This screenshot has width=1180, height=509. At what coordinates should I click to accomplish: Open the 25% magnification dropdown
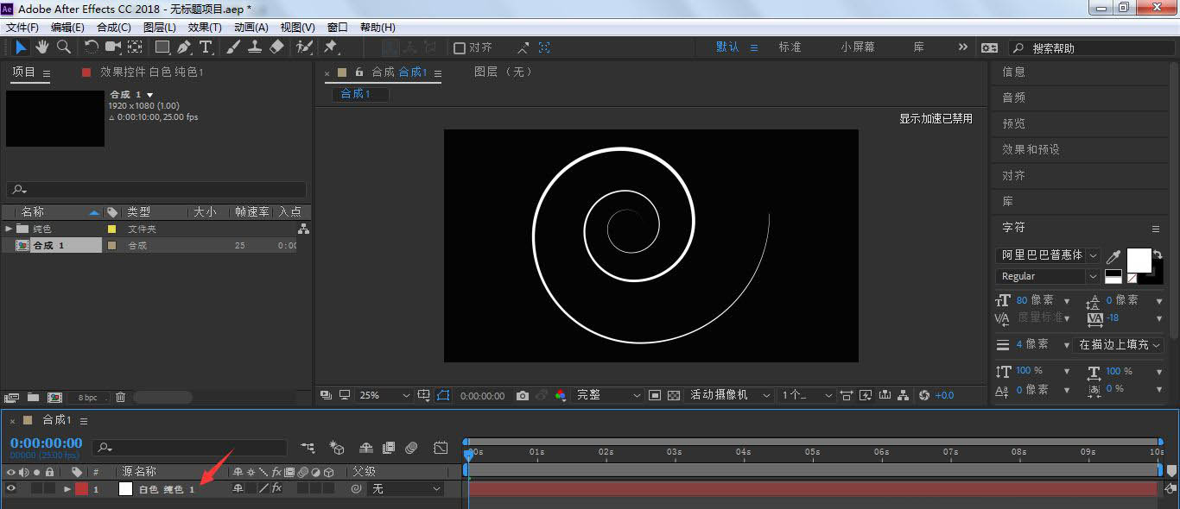pyautogui.click(x=384, y=395)
